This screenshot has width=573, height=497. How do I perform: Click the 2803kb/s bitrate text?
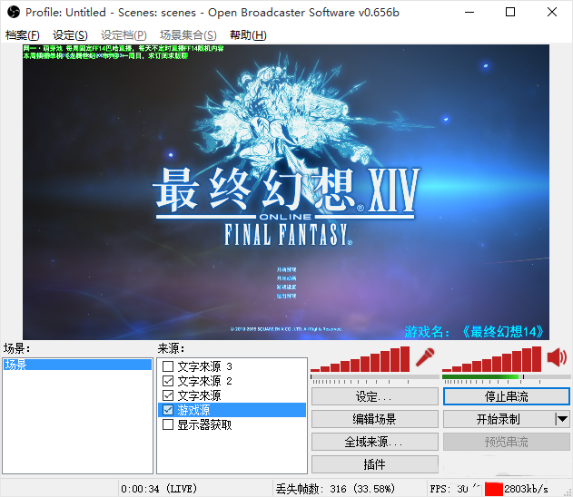(x=526, y=489)
